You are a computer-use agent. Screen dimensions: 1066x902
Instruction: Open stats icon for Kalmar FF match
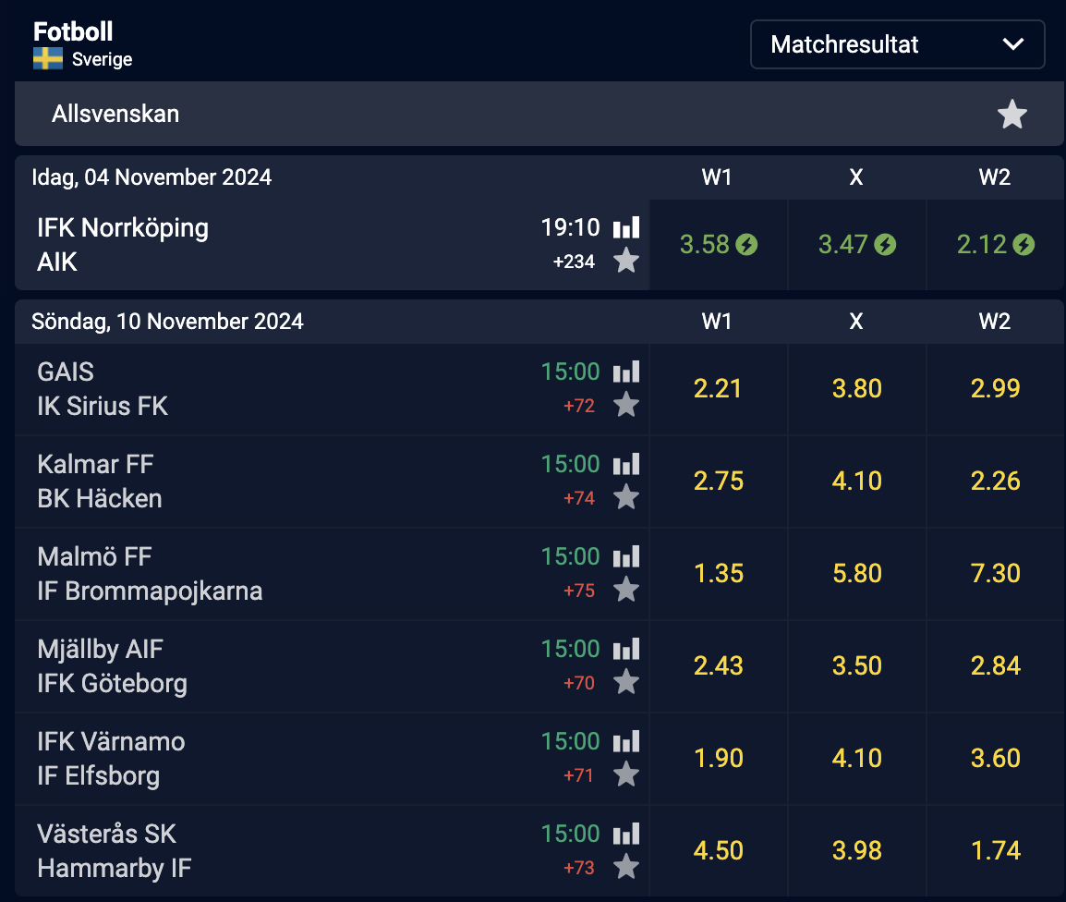pos(626,464)
